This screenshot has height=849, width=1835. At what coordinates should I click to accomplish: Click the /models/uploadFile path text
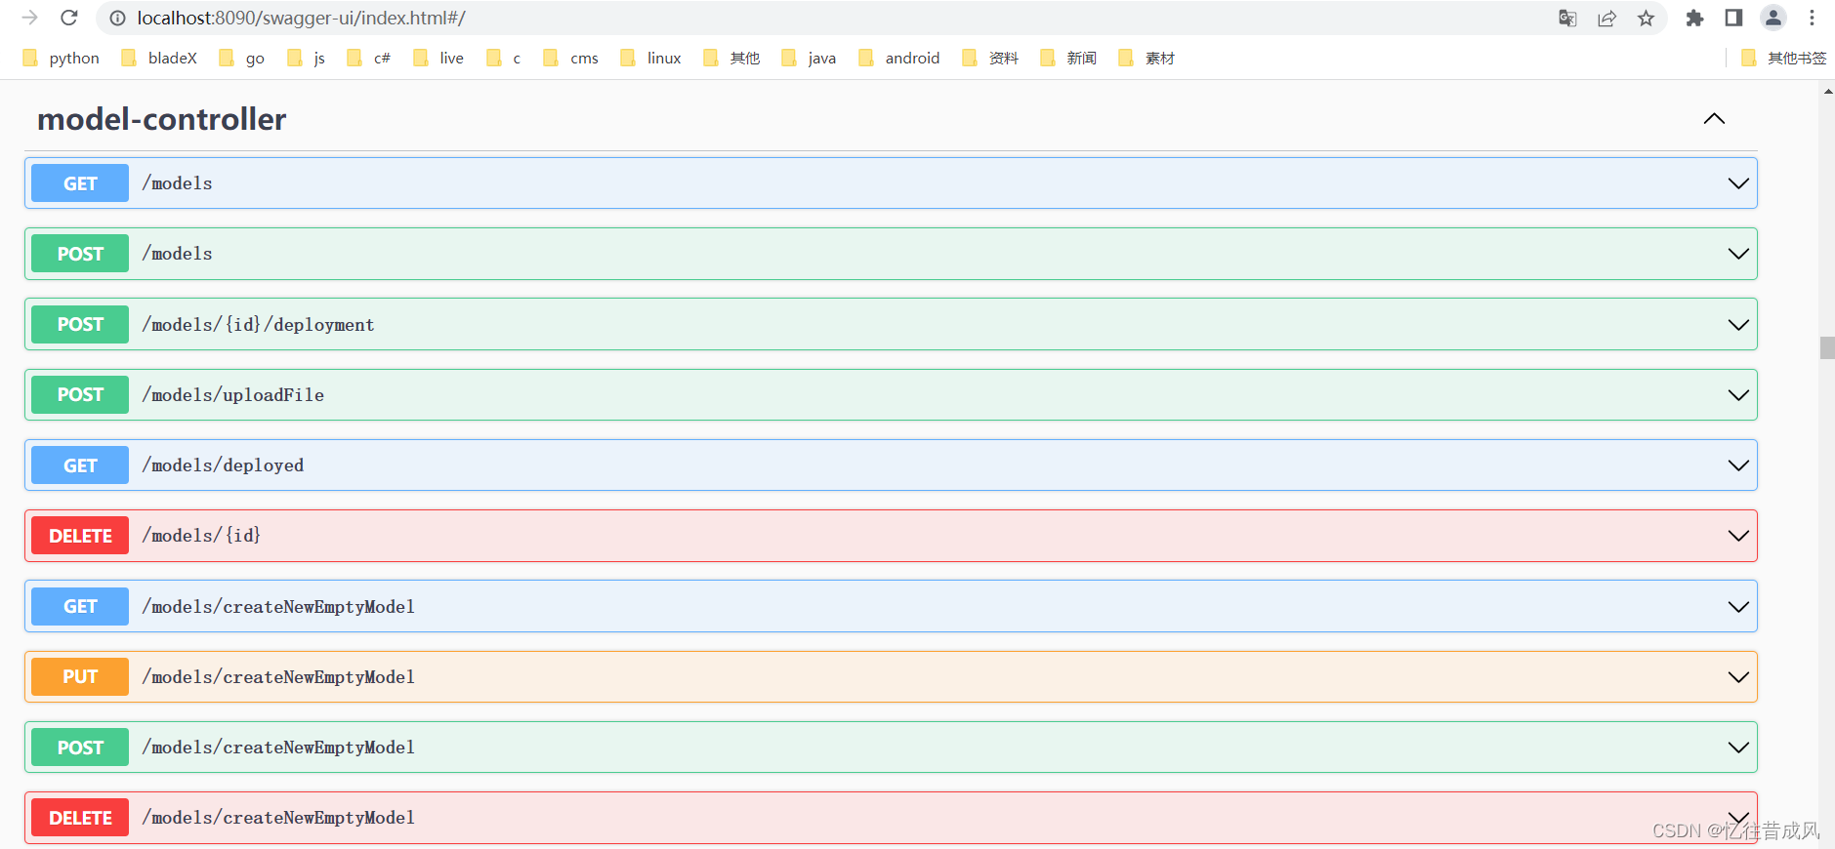(233, 394)
